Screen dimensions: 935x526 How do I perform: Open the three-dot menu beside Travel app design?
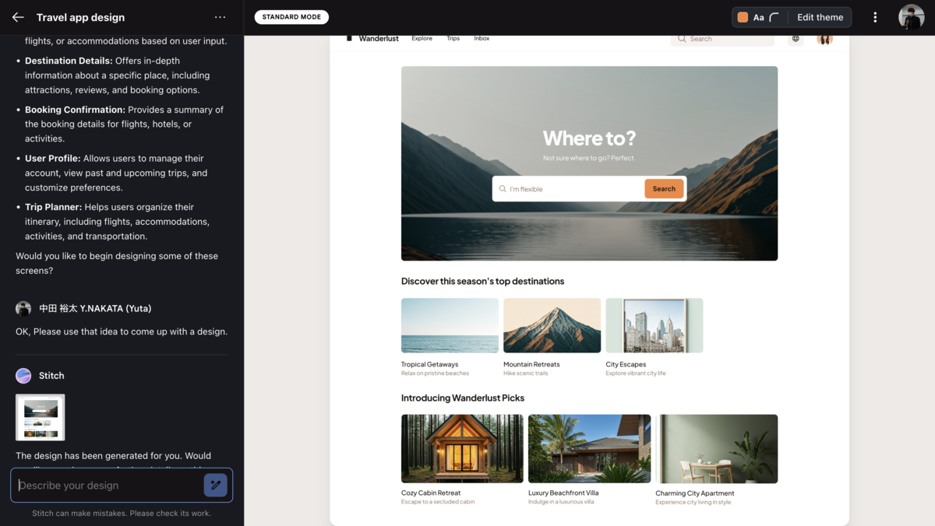(221, 17)
